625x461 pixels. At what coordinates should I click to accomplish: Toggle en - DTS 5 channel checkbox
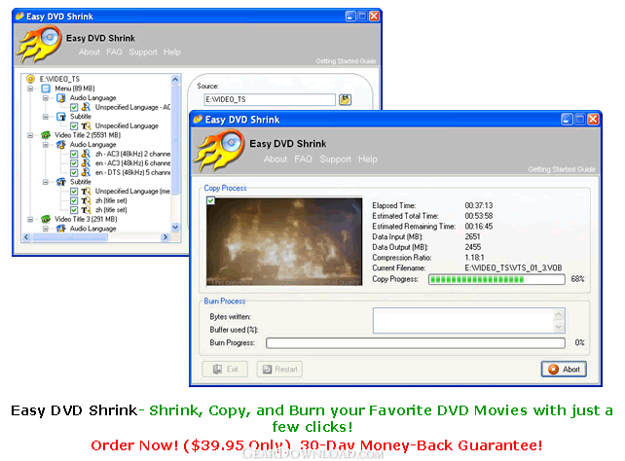pyautogui.click(x=74, y=172)
